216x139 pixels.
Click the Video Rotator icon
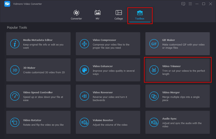pos(15,122)
